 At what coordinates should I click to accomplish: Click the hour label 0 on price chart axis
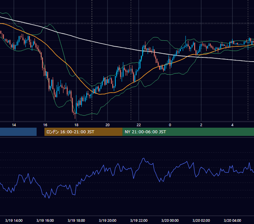[170, 125]
